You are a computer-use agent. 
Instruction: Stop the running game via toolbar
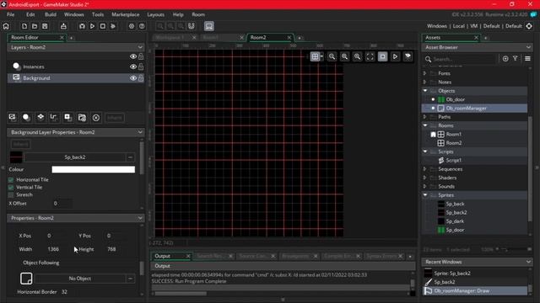[103, 26]
